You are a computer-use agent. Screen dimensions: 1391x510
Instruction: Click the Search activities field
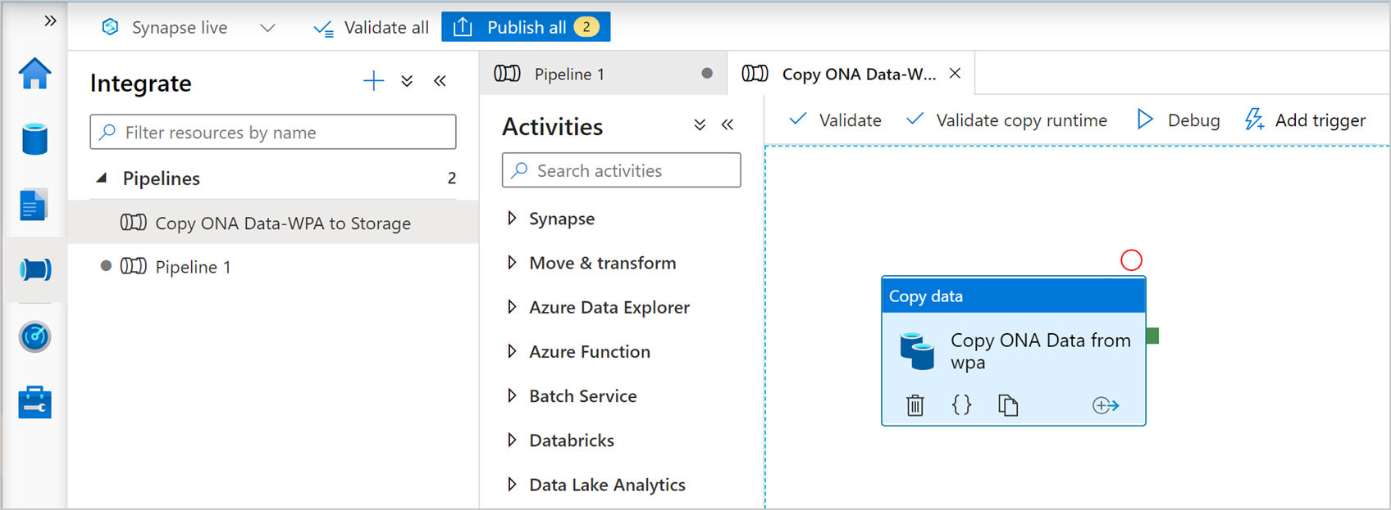621,170
